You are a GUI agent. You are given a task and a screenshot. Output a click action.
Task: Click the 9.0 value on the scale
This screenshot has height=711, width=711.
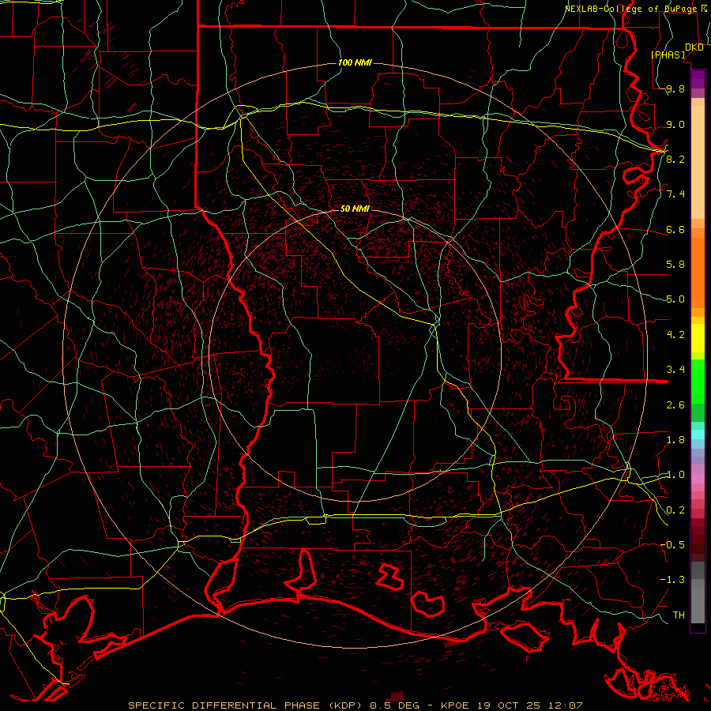pos(675,124)
